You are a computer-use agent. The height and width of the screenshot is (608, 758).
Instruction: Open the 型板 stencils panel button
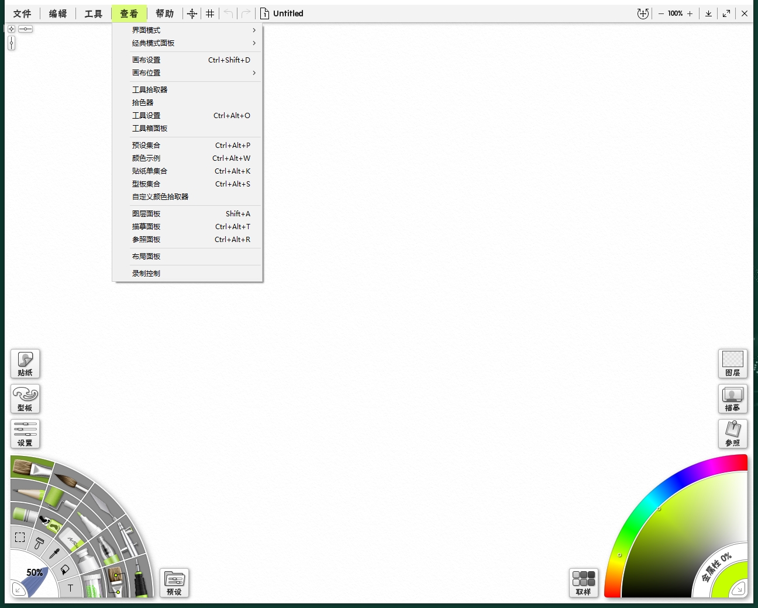pyautogui.click(x=25, y=399)
